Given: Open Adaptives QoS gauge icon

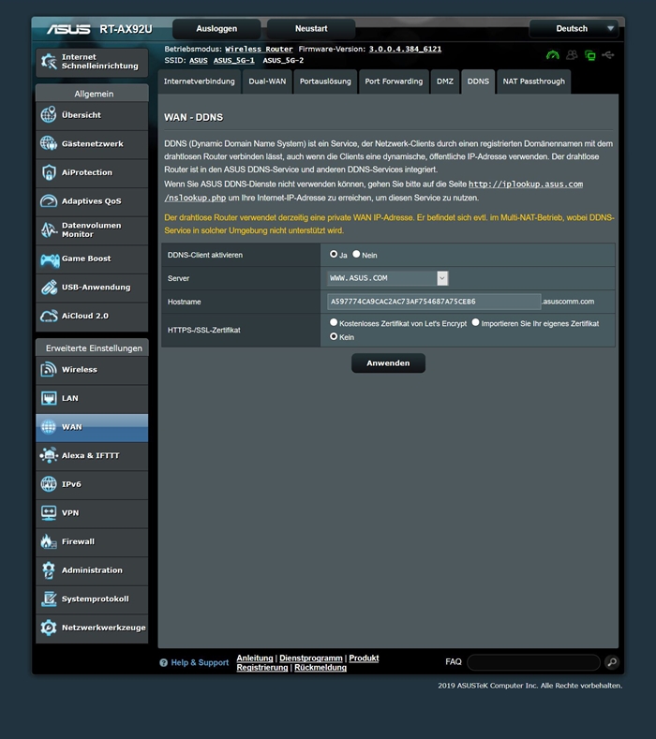Looking at the screenshot, I should point(49,200).
